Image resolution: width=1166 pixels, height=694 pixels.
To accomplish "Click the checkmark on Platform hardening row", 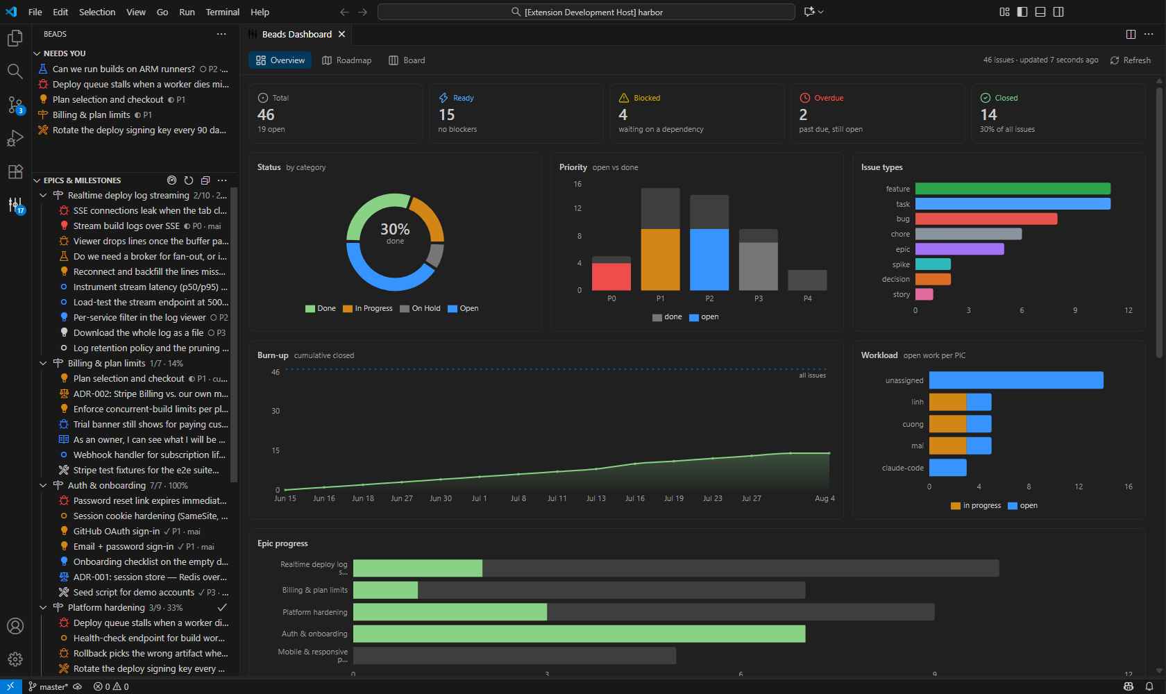I will pos(222,607).
